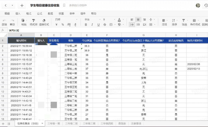
Task: Open the cell borders icon
Action: [x=111, y=25]
